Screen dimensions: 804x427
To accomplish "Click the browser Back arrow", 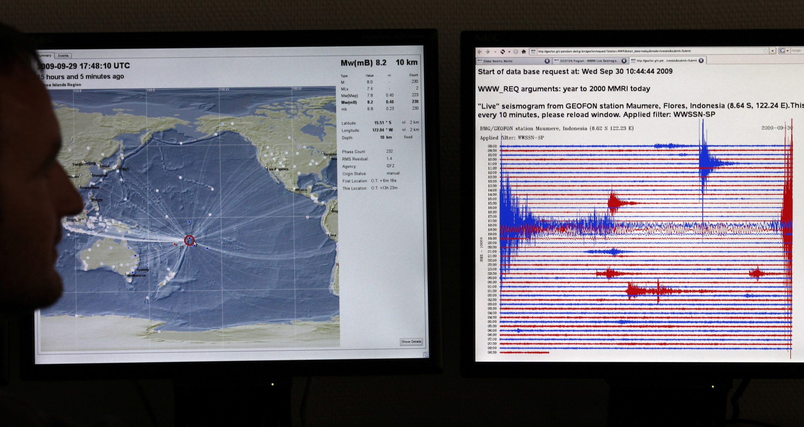I will (x=480, y=52).
